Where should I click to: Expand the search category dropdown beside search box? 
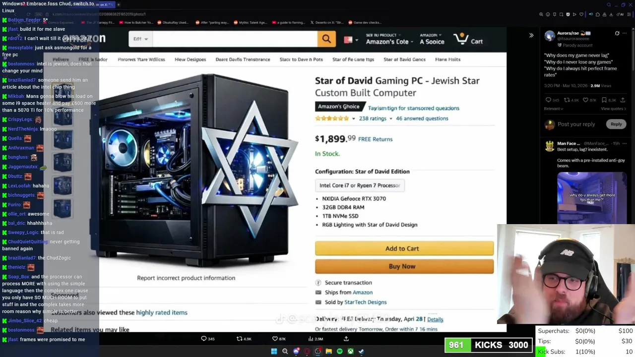click(141, 39)
